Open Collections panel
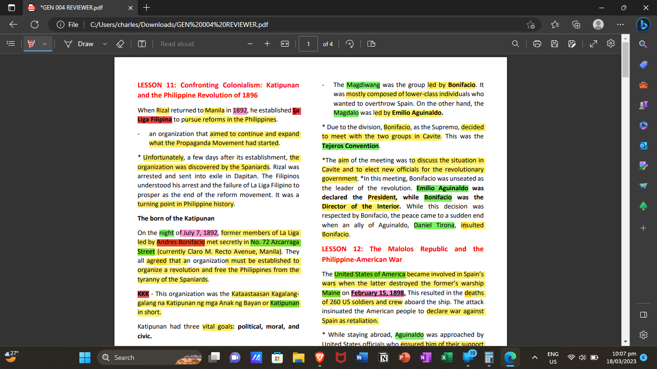The width and height of the screenshot is (657, 369). [577, 25]
